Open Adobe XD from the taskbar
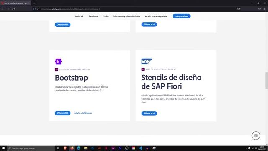268x151 pixels. 113,148
